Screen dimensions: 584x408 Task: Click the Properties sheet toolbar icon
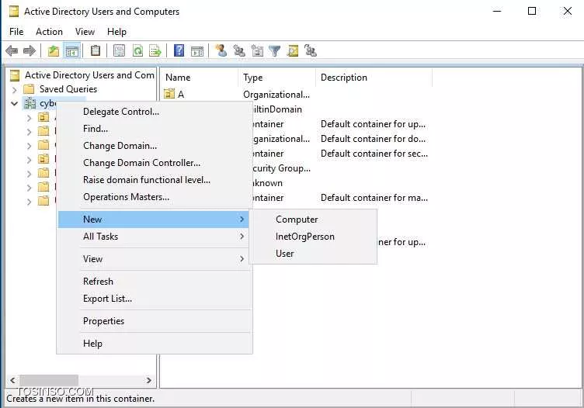119,50
